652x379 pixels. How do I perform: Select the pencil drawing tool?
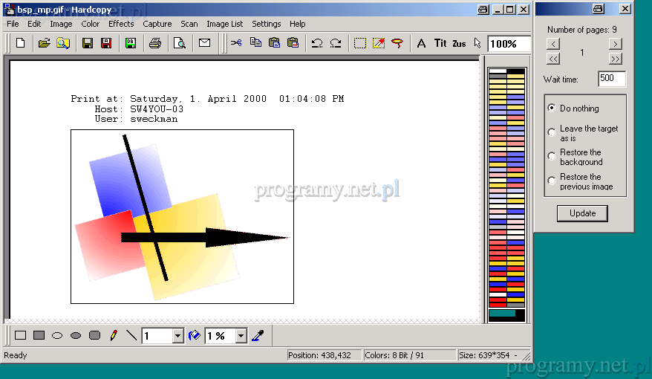(113, 336)
